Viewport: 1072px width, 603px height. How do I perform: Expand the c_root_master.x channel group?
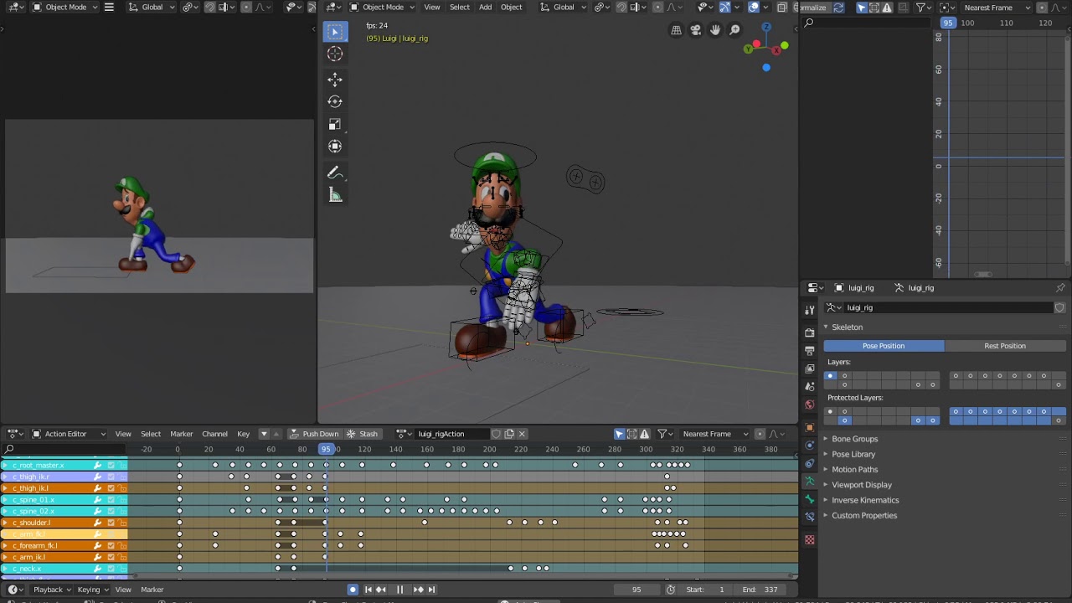click(7, 465)
